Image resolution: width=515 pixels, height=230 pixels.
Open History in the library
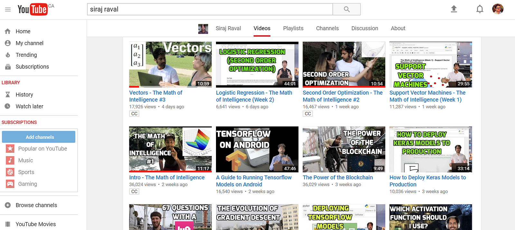pyautogui.click(x=24, y=95)
